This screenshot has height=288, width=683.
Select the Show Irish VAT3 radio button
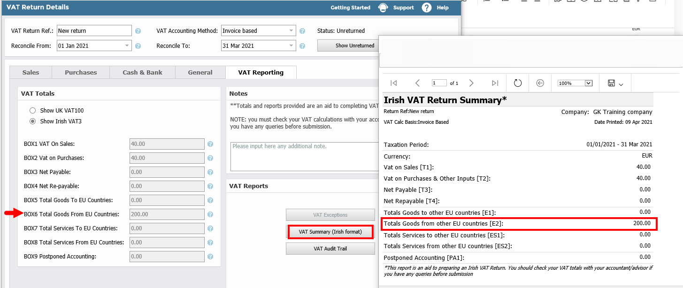click(32, 121)
